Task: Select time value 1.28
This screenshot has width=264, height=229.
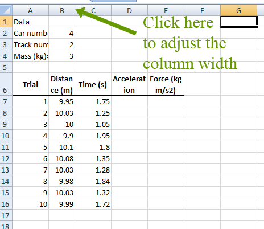Action: click(x=93, y=170)
